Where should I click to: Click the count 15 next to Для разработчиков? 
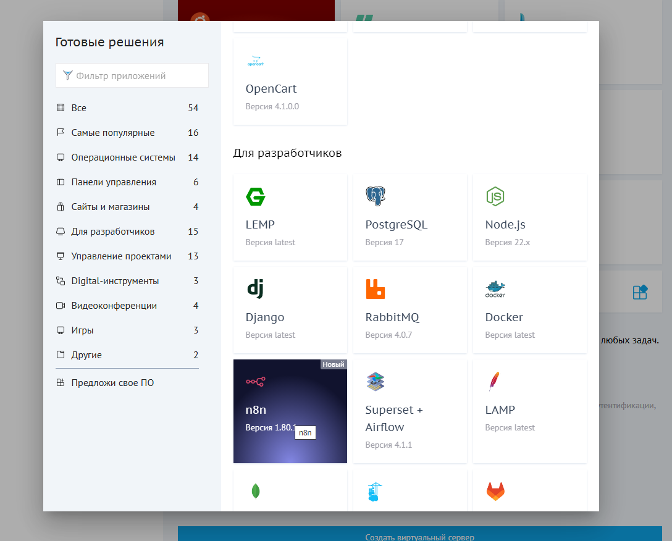[193, 232]
